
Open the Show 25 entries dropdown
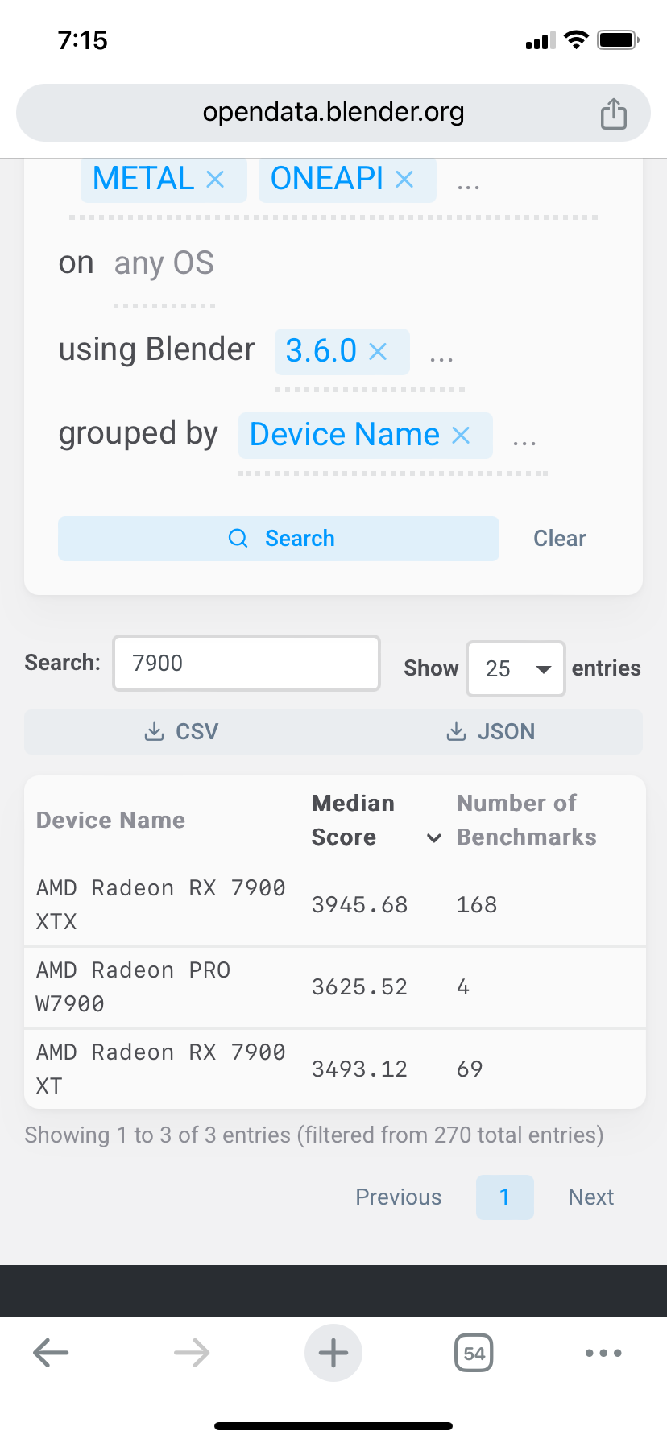coord(516,668)
